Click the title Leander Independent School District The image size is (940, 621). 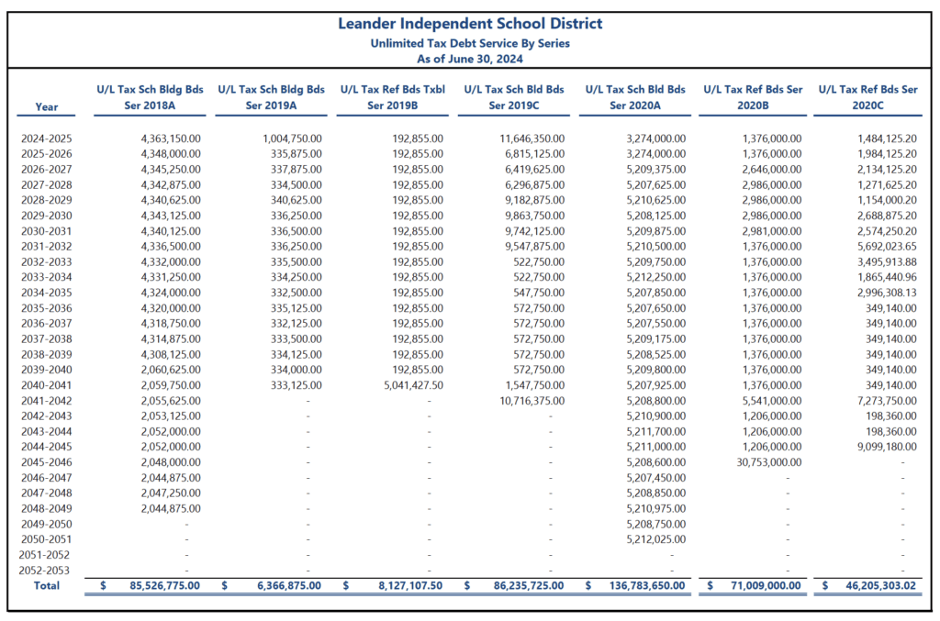point(470,23)
